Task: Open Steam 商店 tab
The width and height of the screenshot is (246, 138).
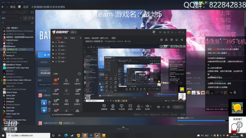Action: (13, 7)
